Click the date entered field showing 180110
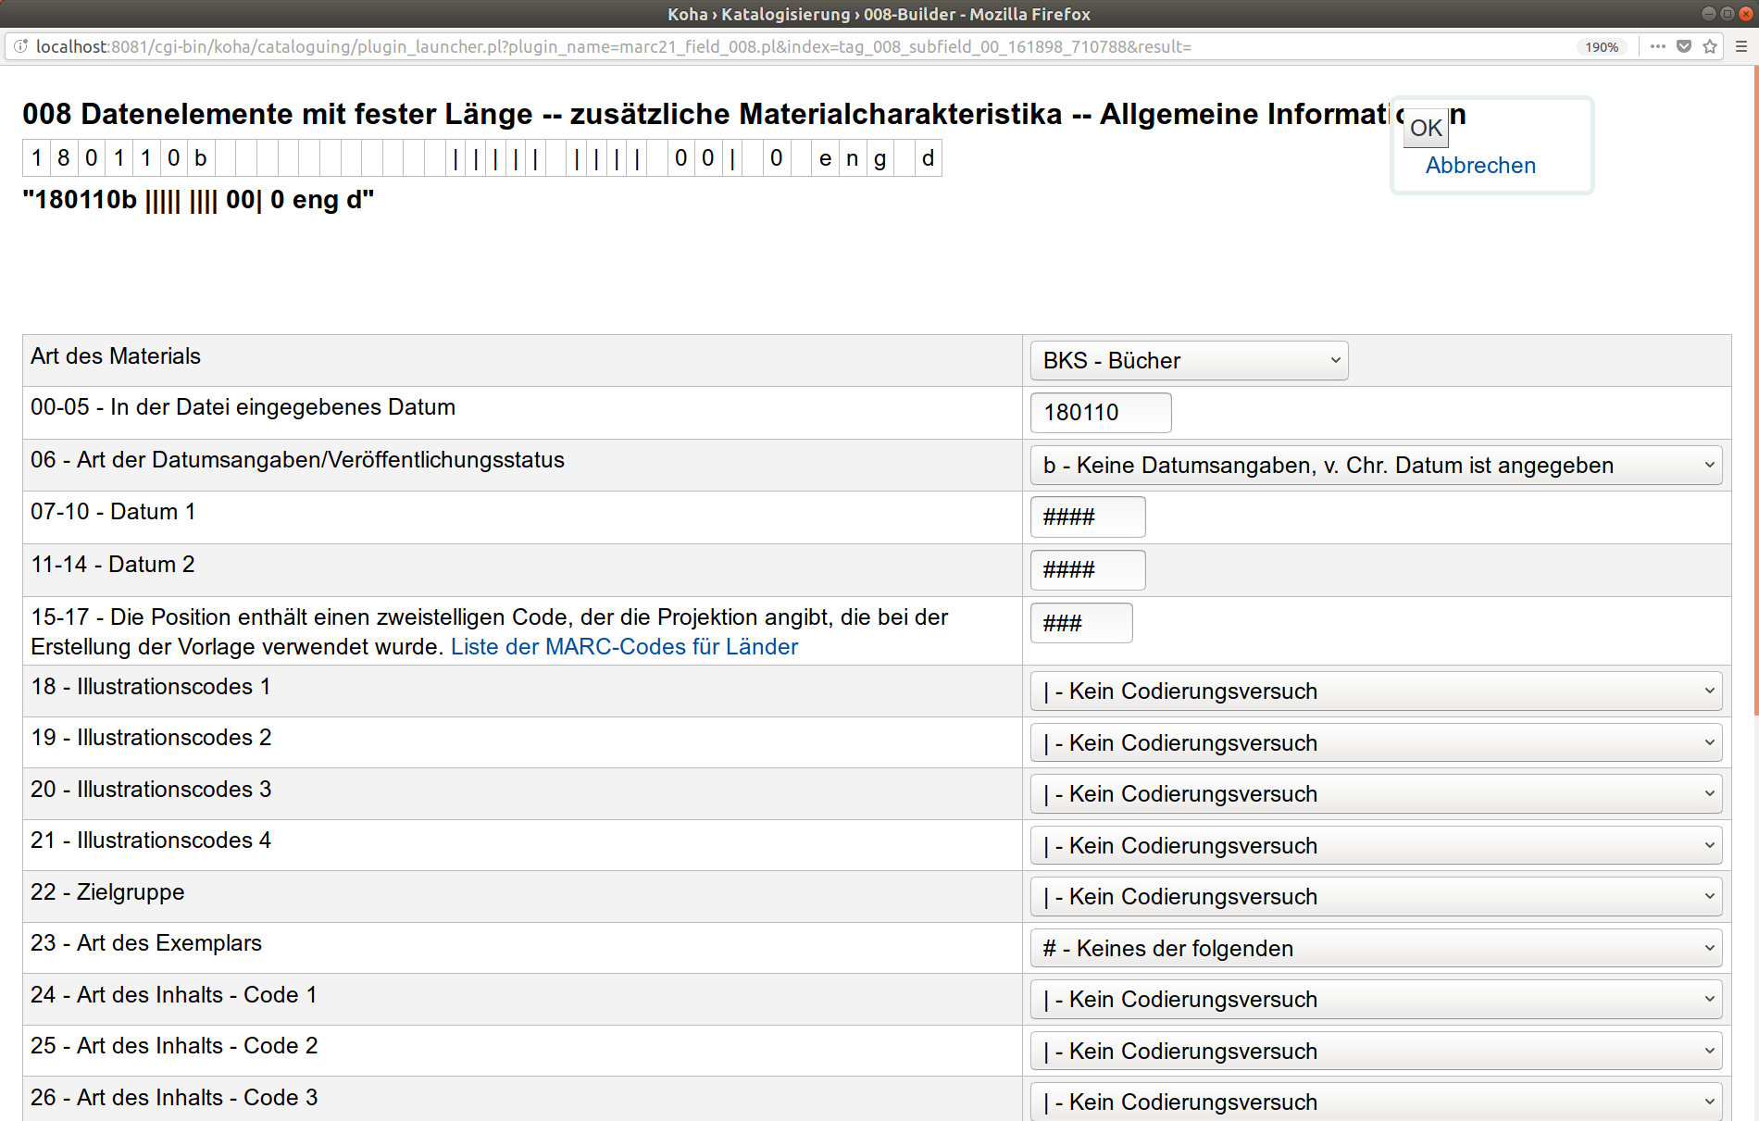The height and width of the screenshot is (1121, 1759). click(x=1100, y=413)
